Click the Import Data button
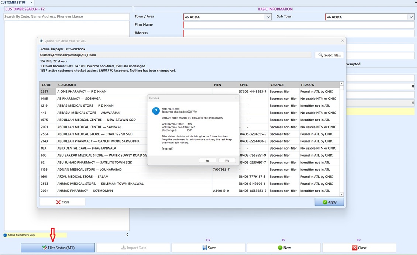 [x=133, y=248]
